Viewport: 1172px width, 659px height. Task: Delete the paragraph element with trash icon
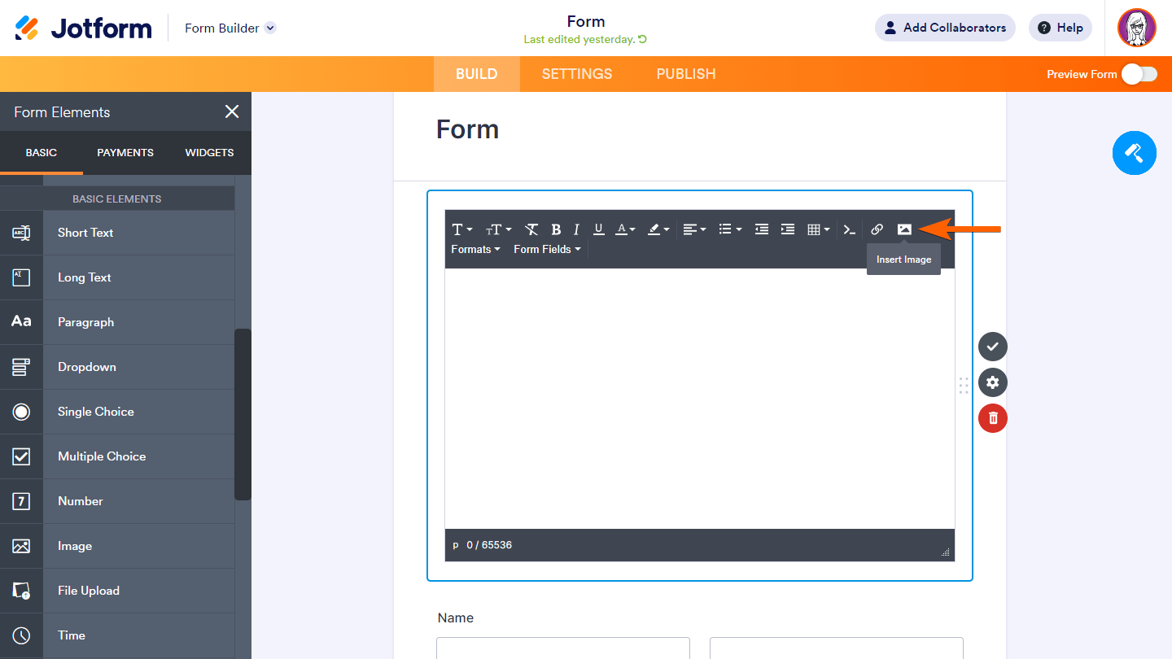coord(993,418)
